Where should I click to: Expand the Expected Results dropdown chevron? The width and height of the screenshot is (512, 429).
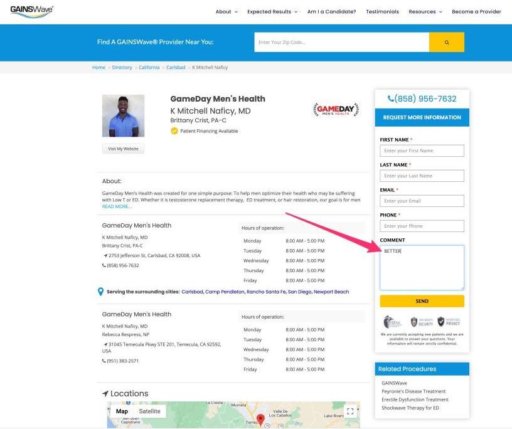pos(296,12)
